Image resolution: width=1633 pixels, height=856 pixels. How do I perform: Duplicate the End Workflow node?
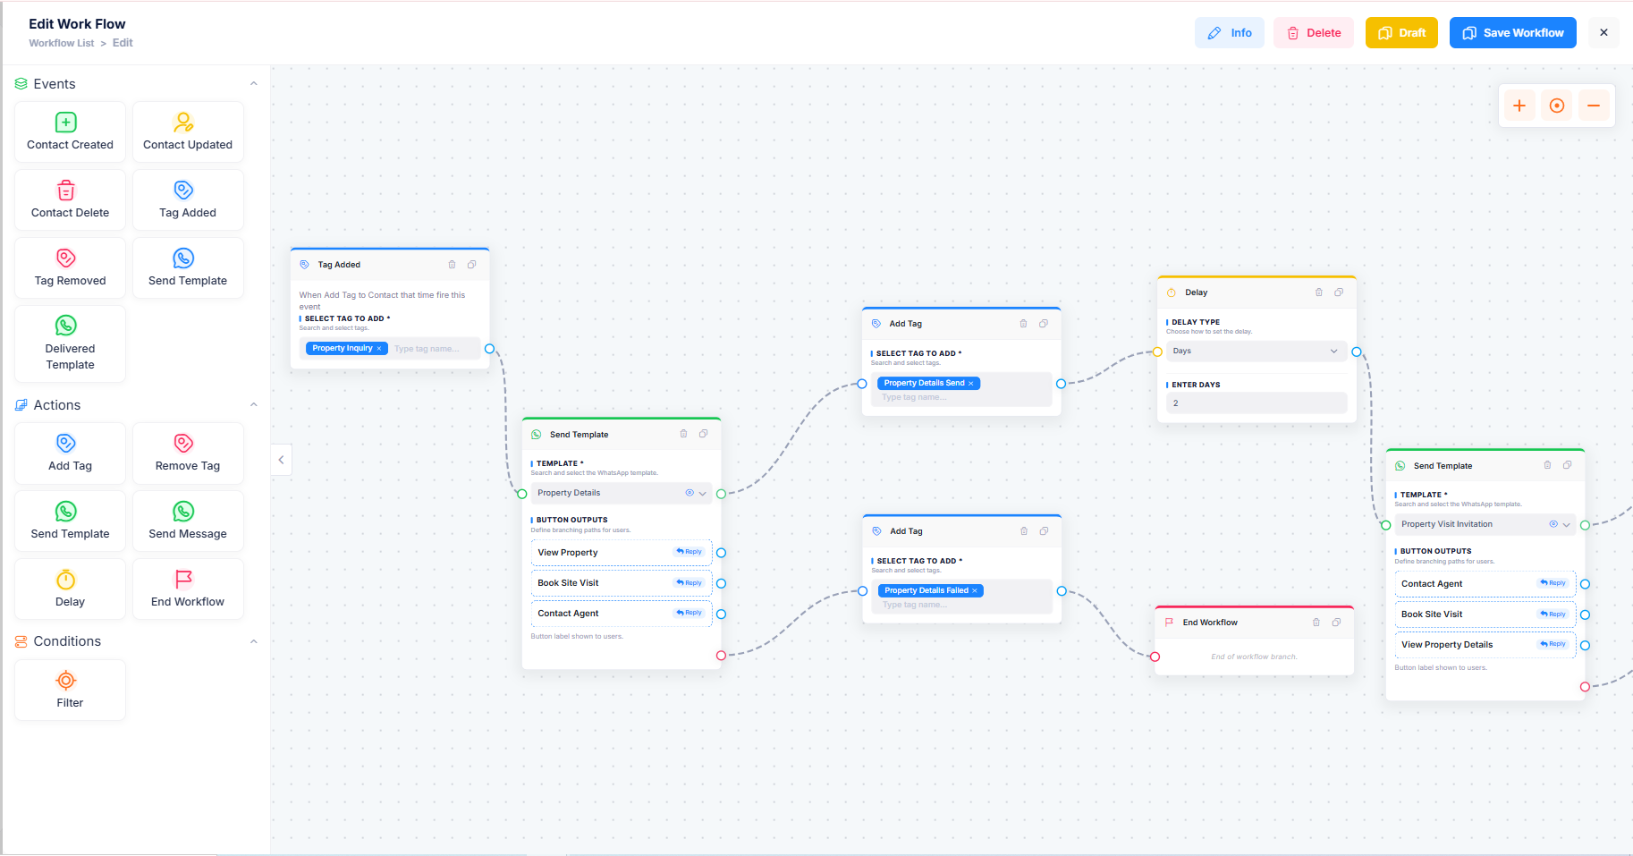[1336, 623]
